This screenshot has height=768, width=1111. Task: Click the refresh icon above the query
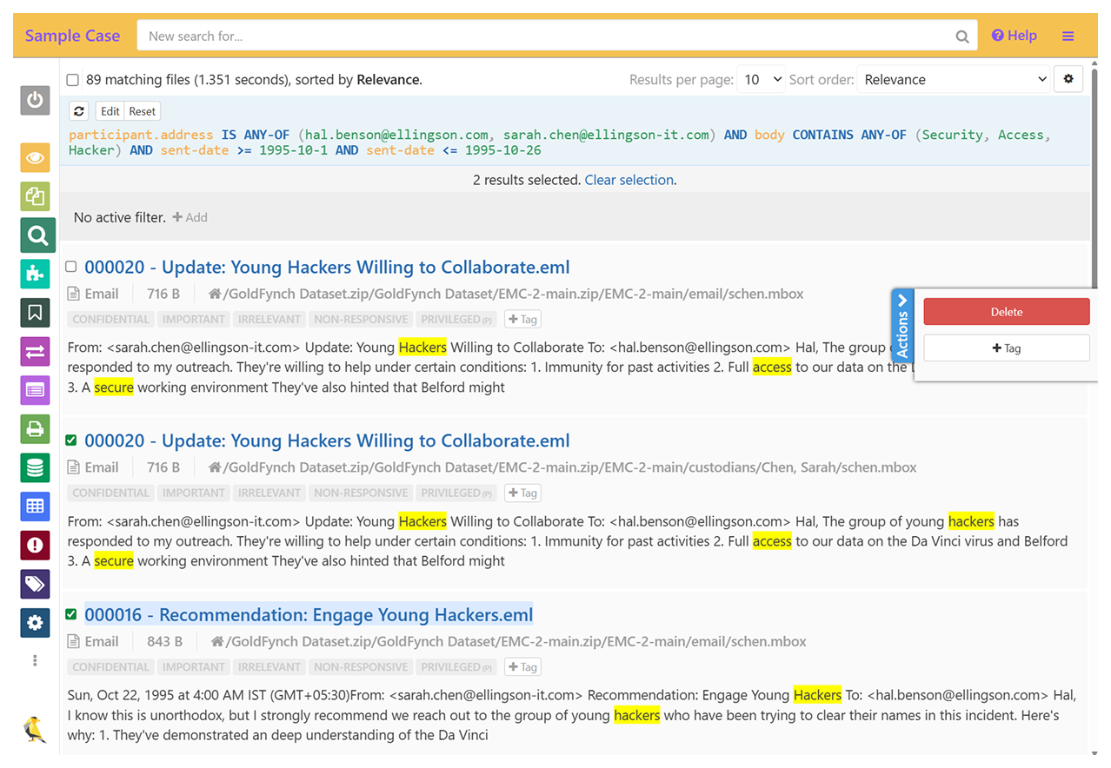(x=79, y=111)
